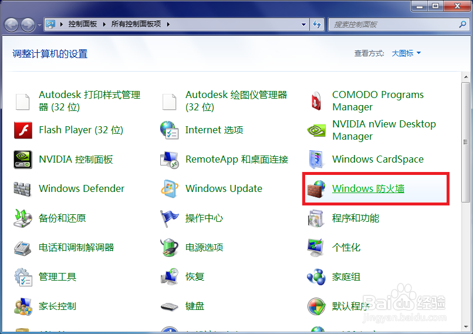Open the 备份和还原 link

[x=62, y=218]
